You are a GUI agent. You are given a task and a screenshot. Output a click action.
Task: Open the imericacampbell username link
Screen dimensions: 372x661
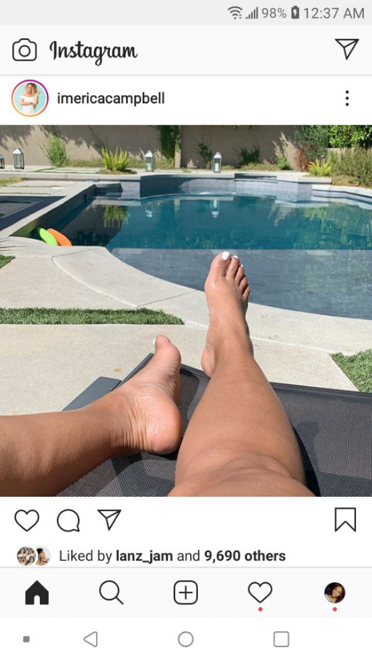(x=111, y=98)
